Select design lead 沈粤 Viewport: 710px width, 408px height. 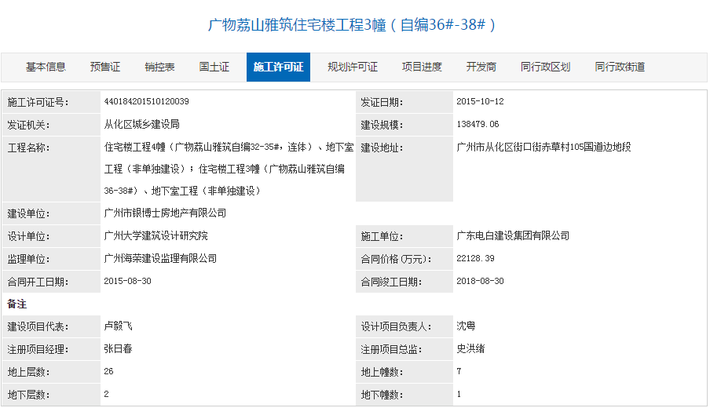coord(466,326)
